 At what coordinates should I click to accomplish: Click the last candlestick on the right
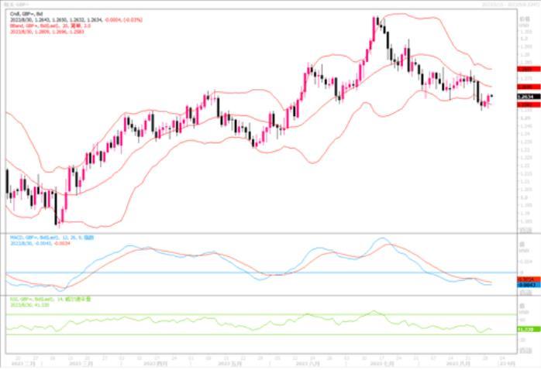click(x=491, y=98)
